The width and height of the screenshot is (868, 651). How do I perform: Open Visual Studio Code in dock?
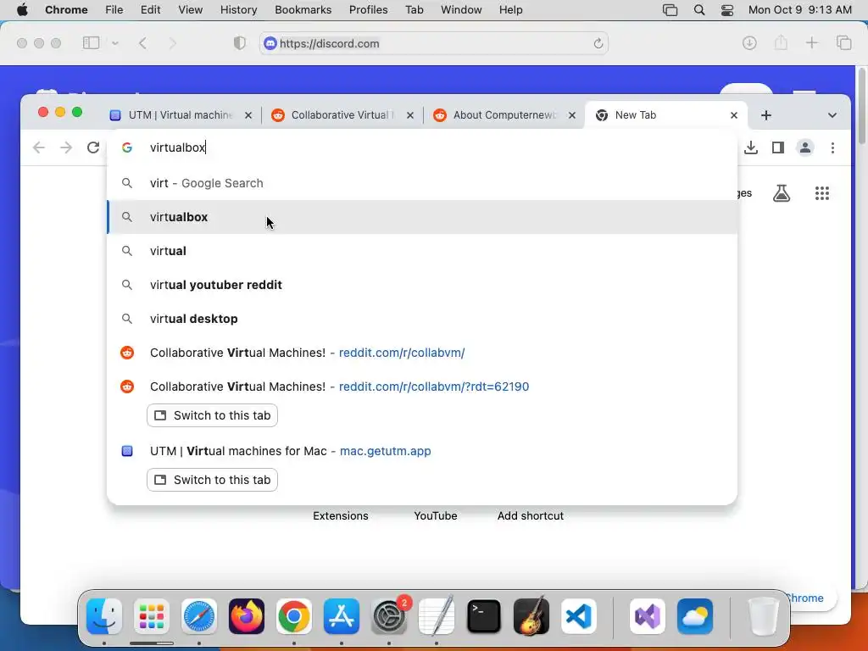(579, 616)
